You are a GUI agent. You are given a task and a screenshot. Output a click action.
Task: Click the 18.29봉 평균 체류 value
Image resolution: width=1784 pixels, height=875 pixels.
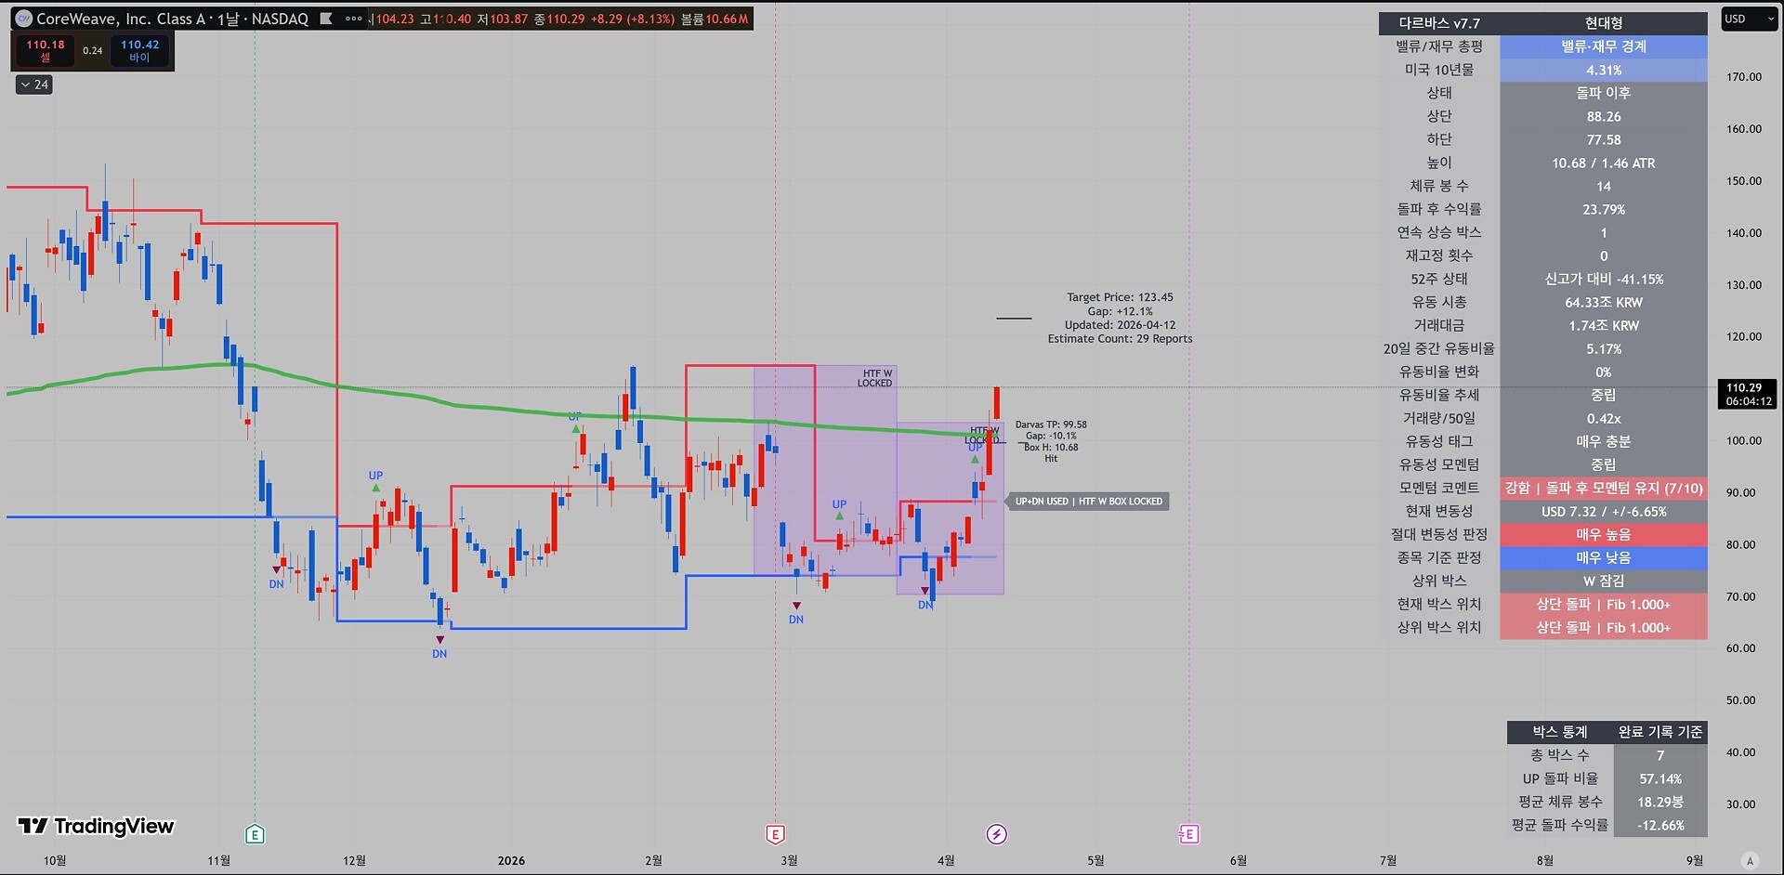click(1660, 802)
